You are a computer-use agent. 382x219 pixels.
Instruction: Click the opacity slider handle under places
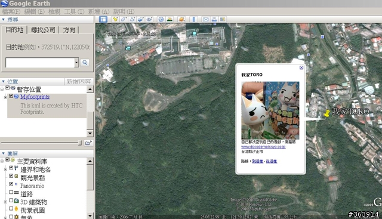pyautogui.click(x=79, y=143)
